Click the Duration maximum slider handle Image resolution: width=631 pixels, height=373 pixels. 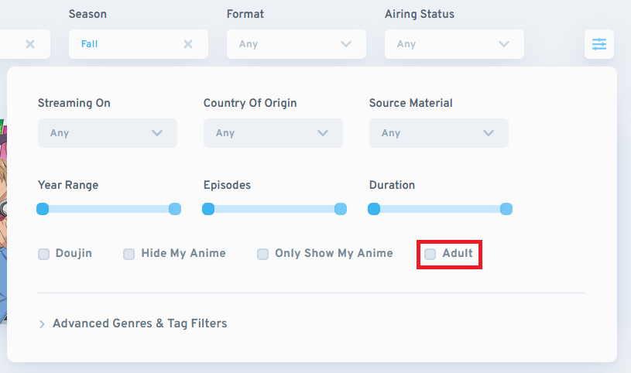pos(506,209)
